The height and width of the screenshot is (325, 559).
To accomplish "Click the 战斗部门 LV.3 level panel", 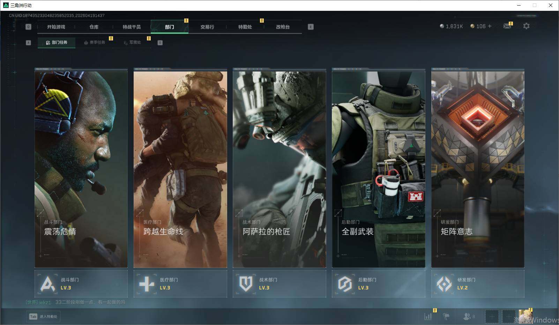I will coord(81,284).
